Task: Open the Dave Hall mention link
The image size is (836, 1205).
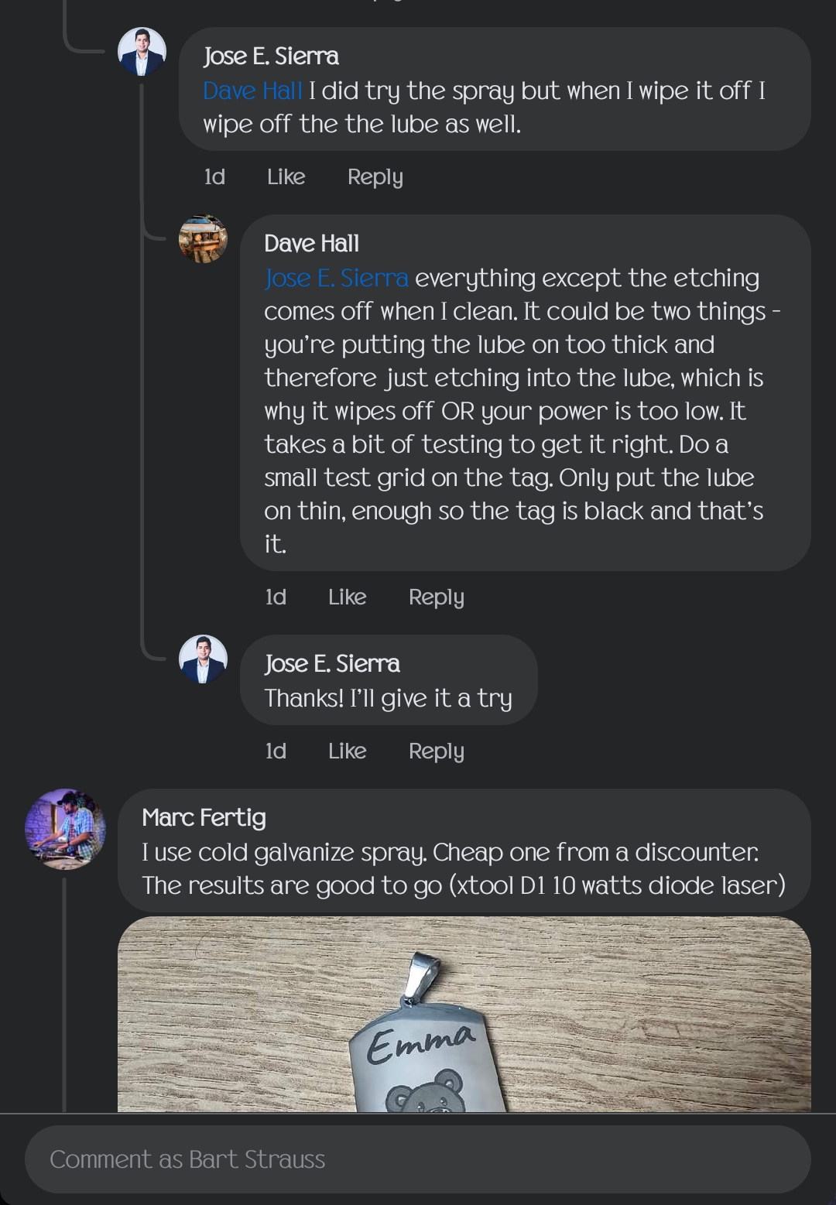Action: (252, 91)
